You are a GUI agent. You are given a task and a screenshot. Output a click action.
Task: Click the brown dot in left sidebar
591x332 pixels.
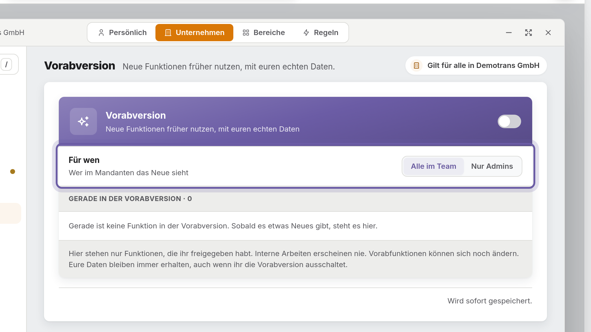pyautogui.click(x=13, y=172)
